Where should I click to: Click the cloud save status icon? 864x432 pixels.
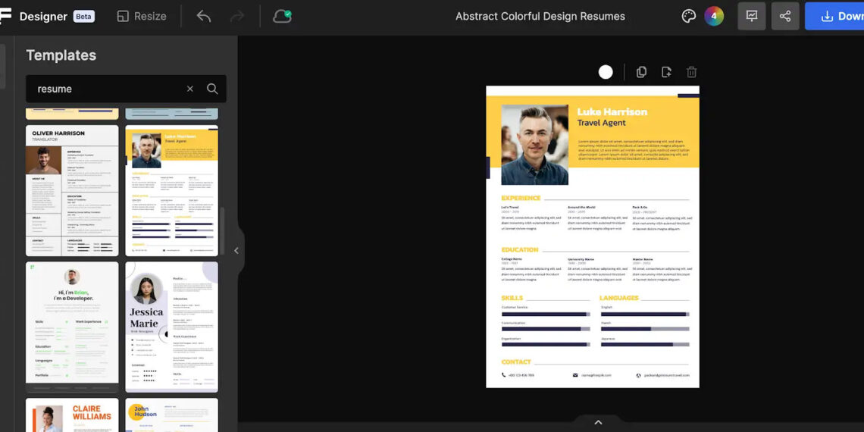pyautogui.click(x=282, y=17)
